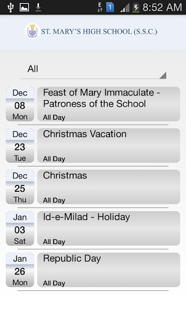Tap the Dec 08 Mon date tile
Viewport: 186px width, 310px height.
point(20,104)
